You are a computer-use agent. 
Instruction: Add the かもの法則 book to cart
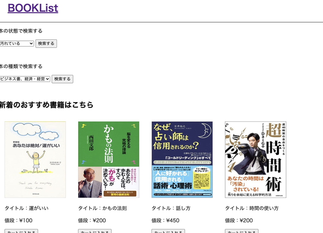point(95,231)
